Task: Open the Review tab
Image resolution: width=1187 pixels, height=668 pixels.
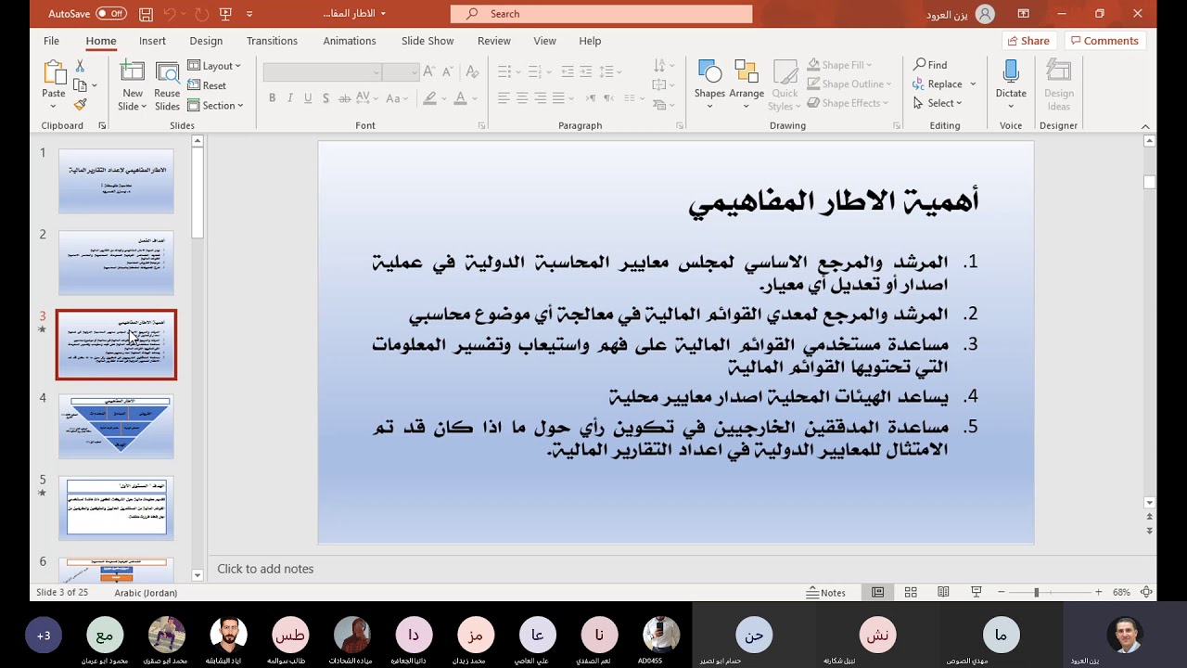Action: [494, 41]
